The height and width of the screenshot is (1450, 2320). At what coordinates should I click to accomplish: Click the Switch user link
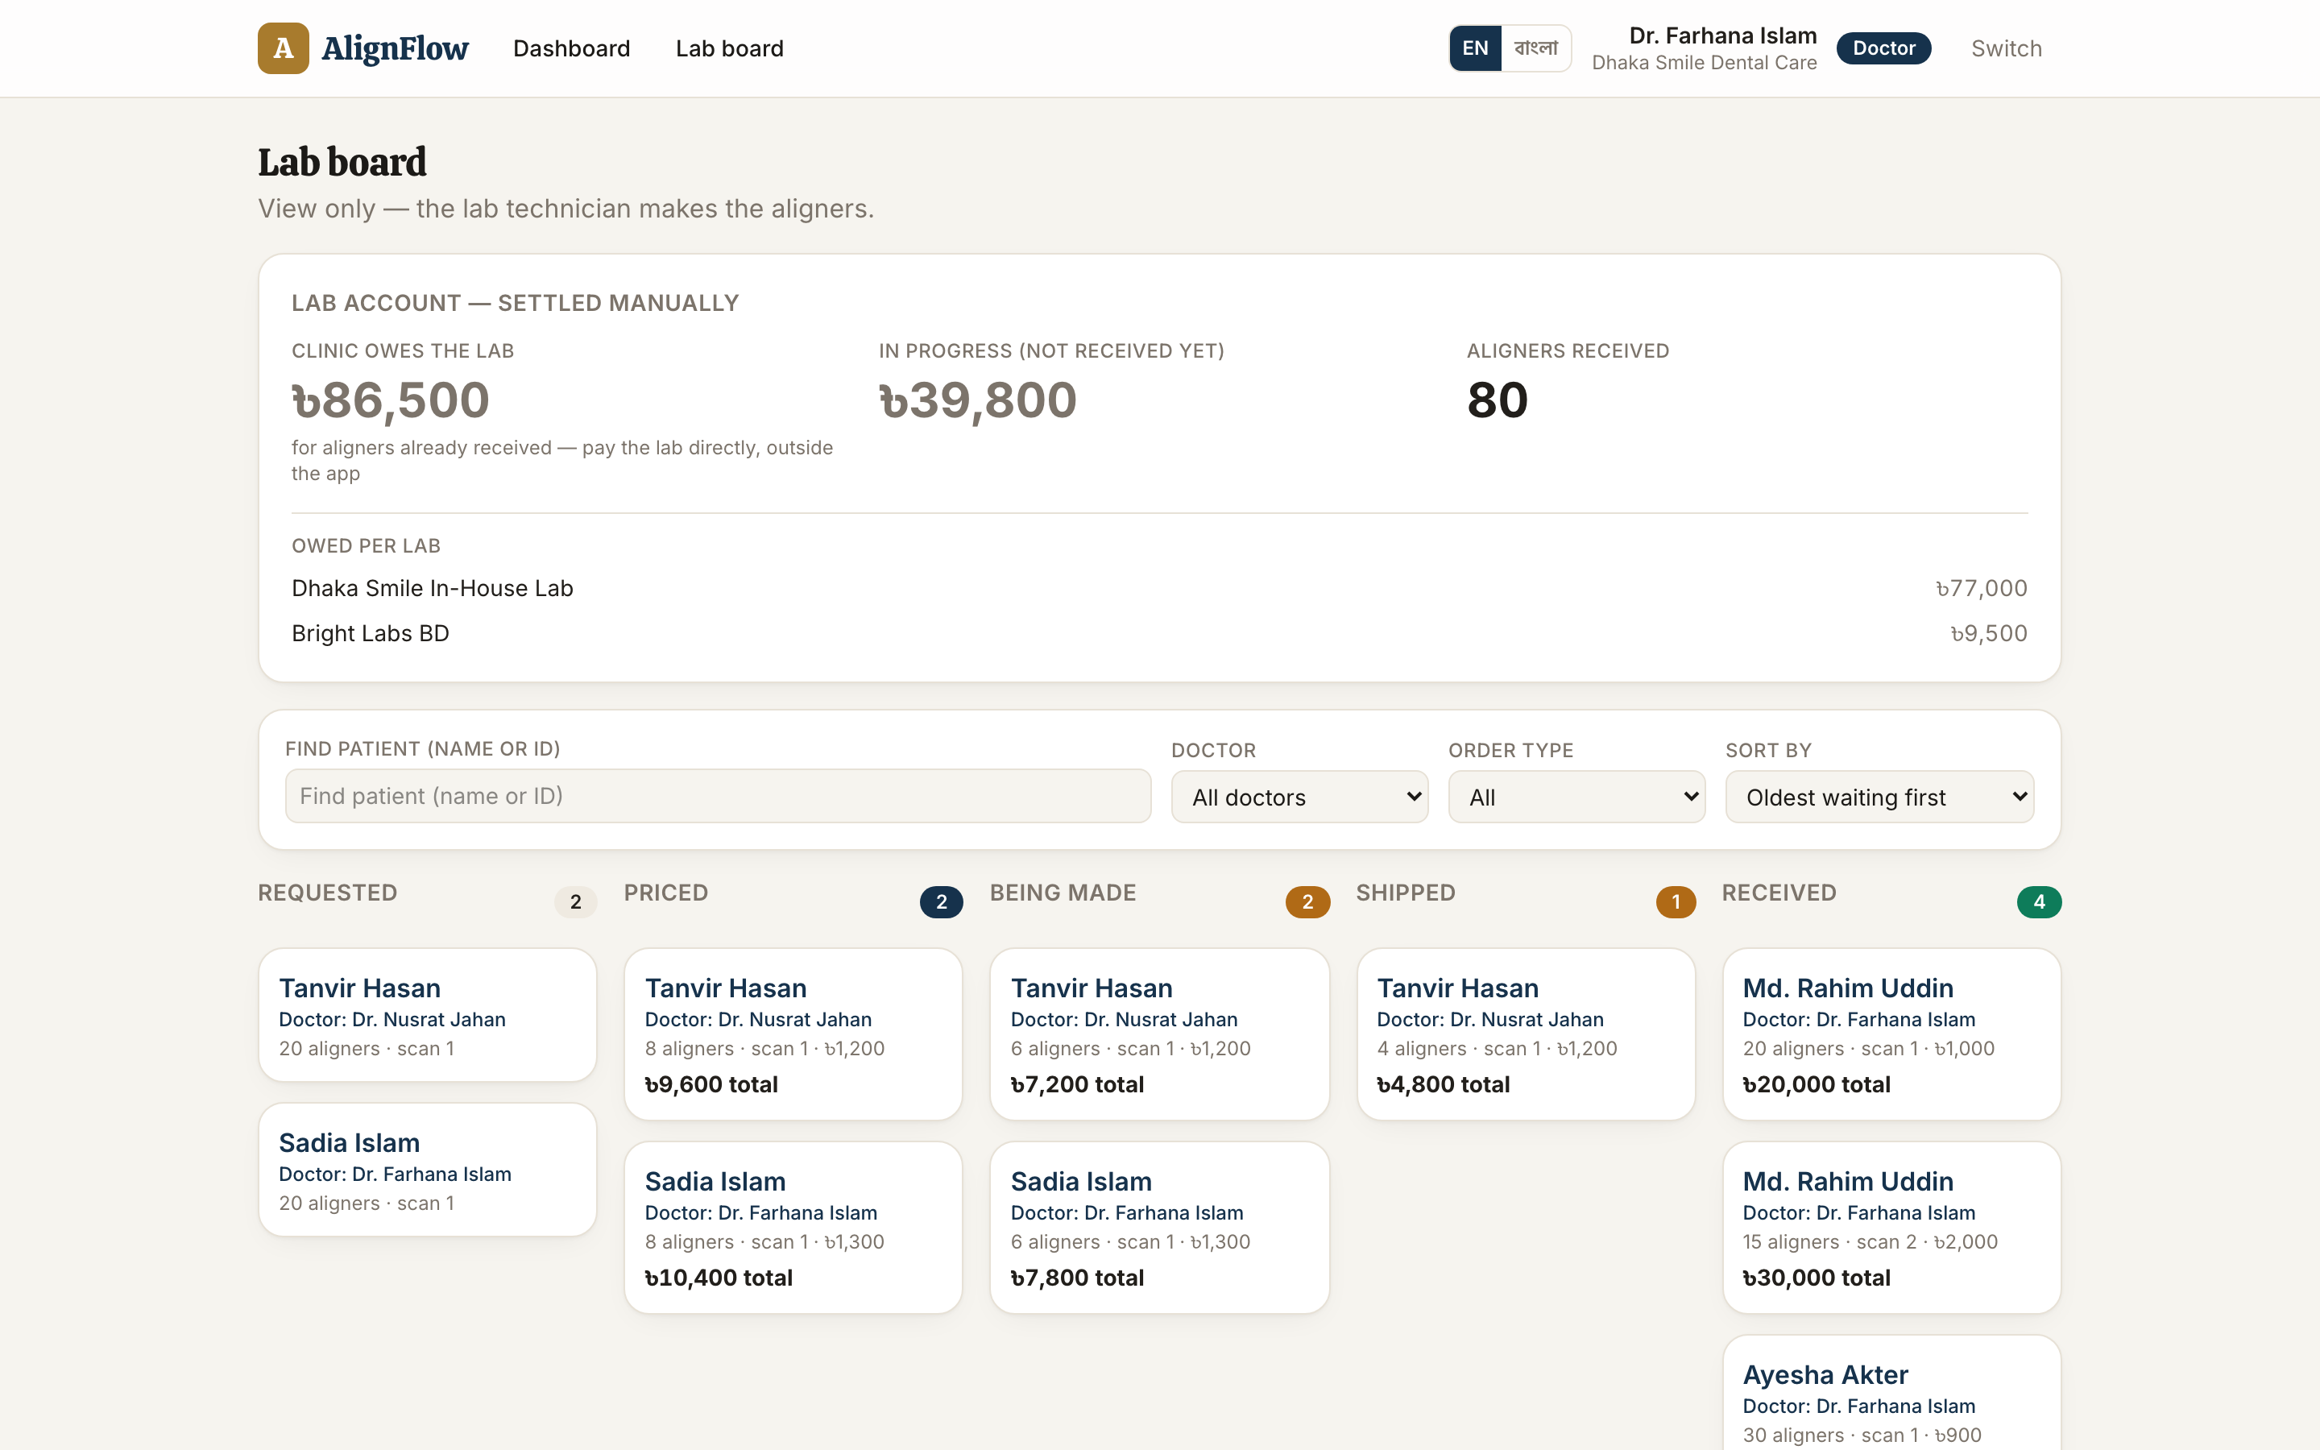pos(2006,48)
